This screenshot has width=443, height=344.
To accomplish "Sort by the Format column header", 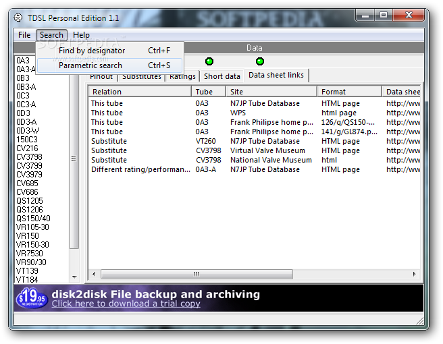I will click(350, 92).
